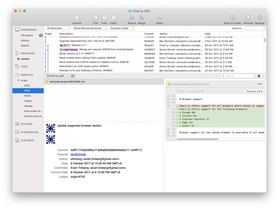The height and width of the screenshot is (209, 279).
Task: Select origin HEAD remote ref
Action: pyautogui.click(x=28, y=96)
